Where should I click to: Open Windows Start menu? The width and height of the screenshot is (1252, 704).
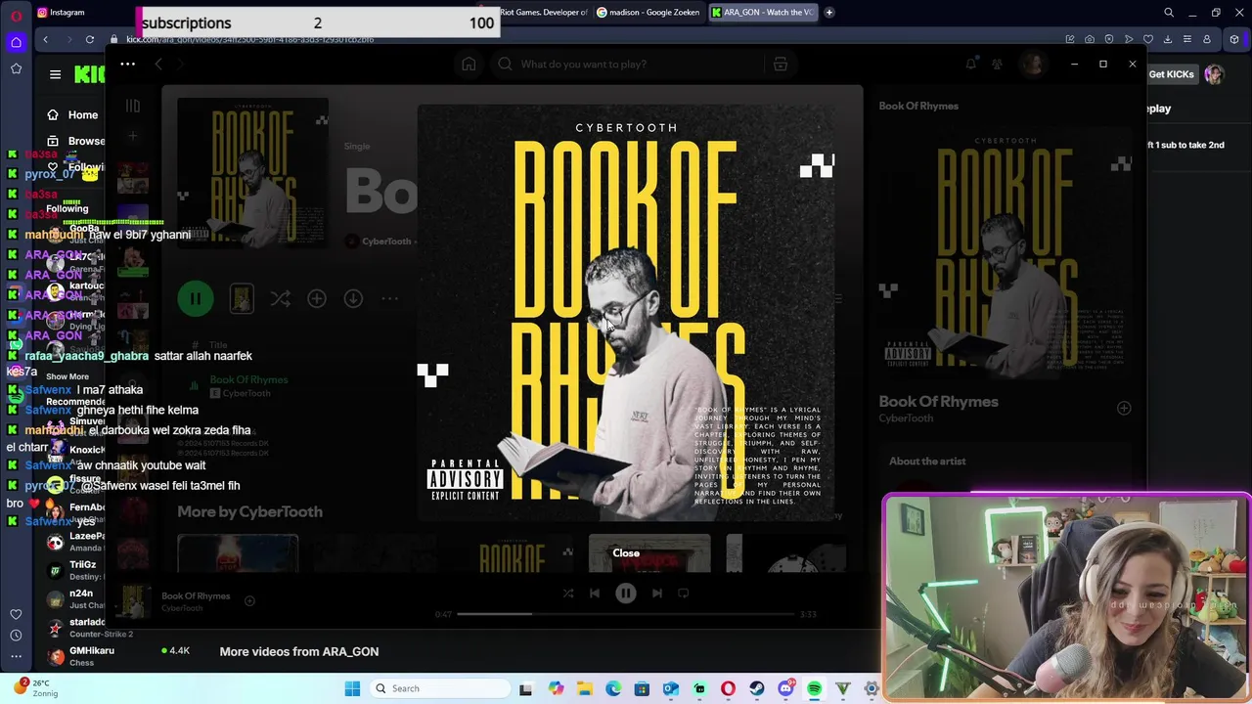pos(353,688)
